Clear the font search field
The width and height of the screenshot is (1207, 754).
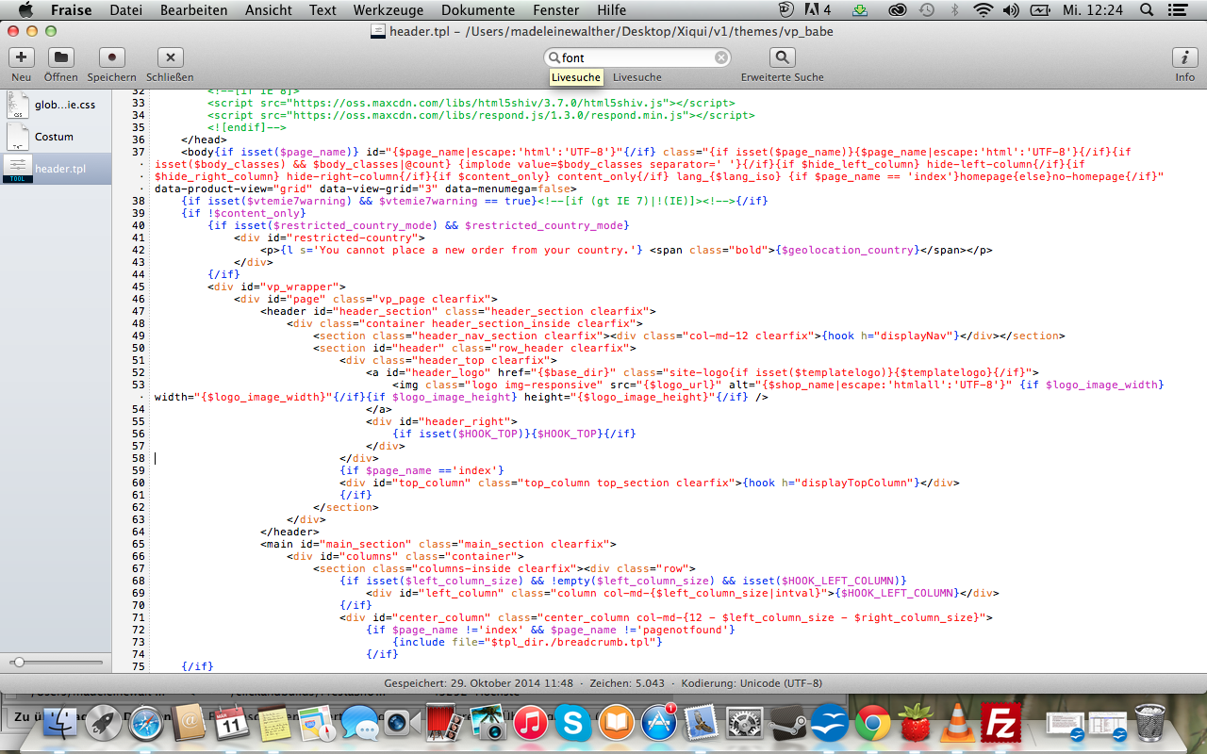click(720, 57)
